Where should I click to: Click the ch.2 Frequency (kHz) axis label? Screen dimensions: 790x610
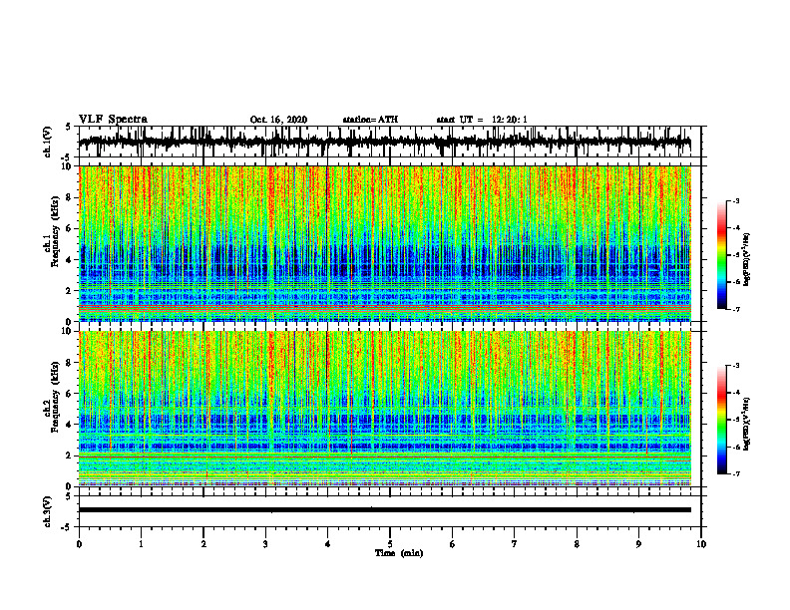pyautogui.click(x=51, y=397)
